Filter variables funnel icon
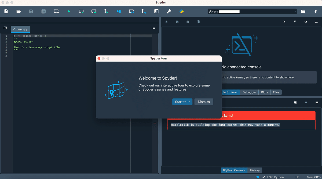The height and width of the screenshot is (179, 322). coord(295,22)
